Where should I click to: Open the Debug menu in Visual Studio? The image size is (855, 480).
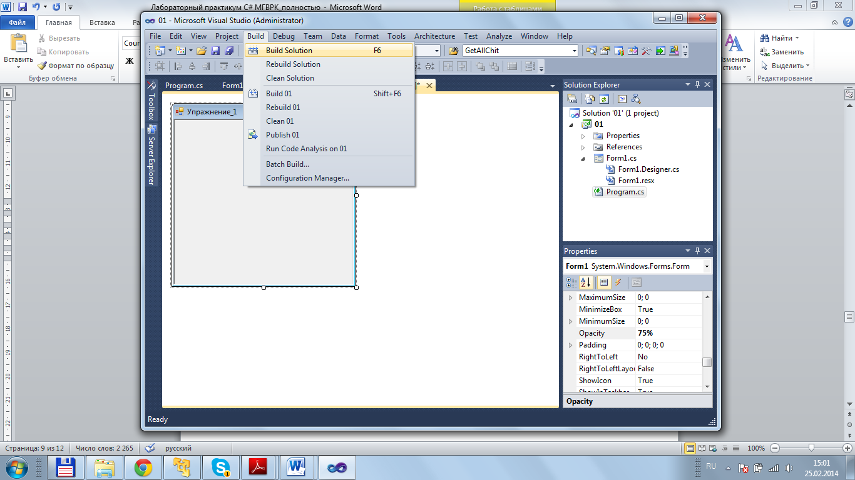point(284,36)
